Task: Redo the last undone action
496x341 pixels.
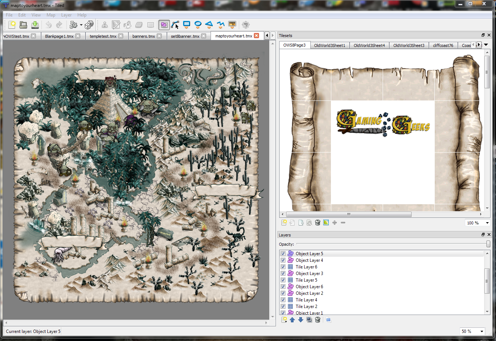Action: point(59,25)
